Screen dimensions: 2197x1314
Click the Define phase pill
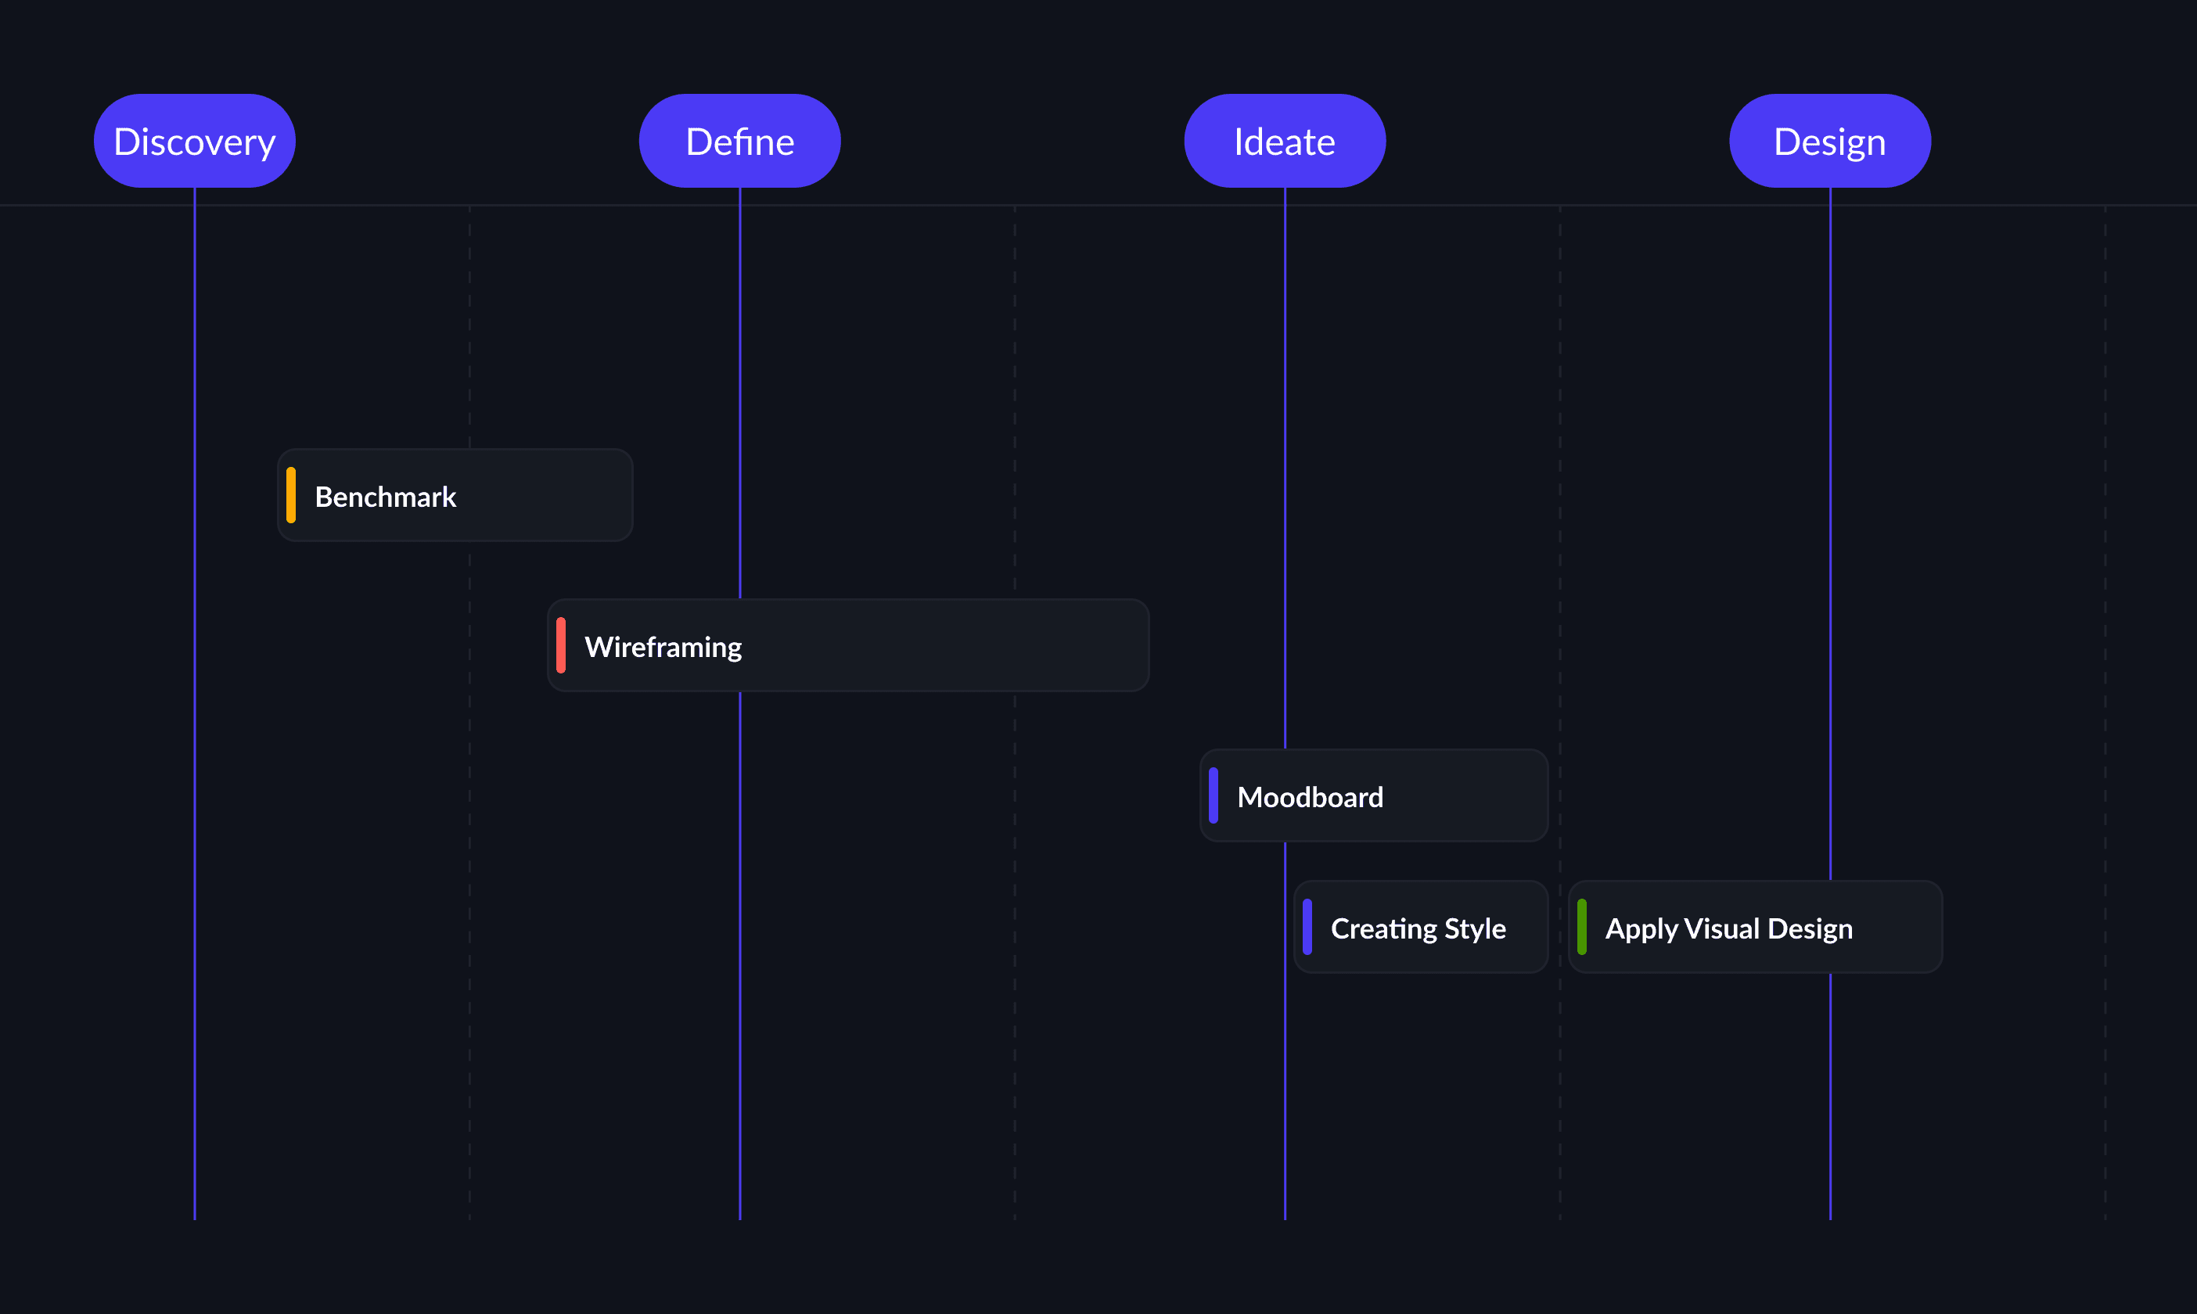(739, 141)
